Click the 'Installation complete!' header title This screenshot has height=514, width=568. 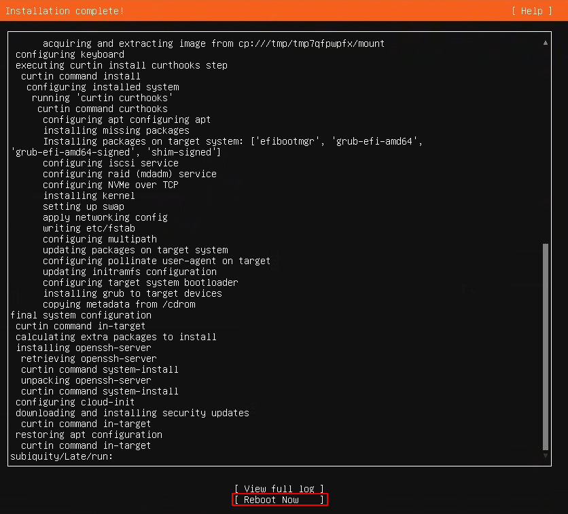pos(65,11)
